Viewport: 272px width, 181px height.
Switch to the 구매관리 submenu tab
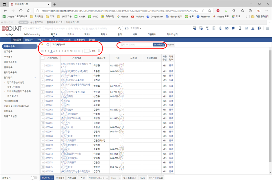coord(41,40)
